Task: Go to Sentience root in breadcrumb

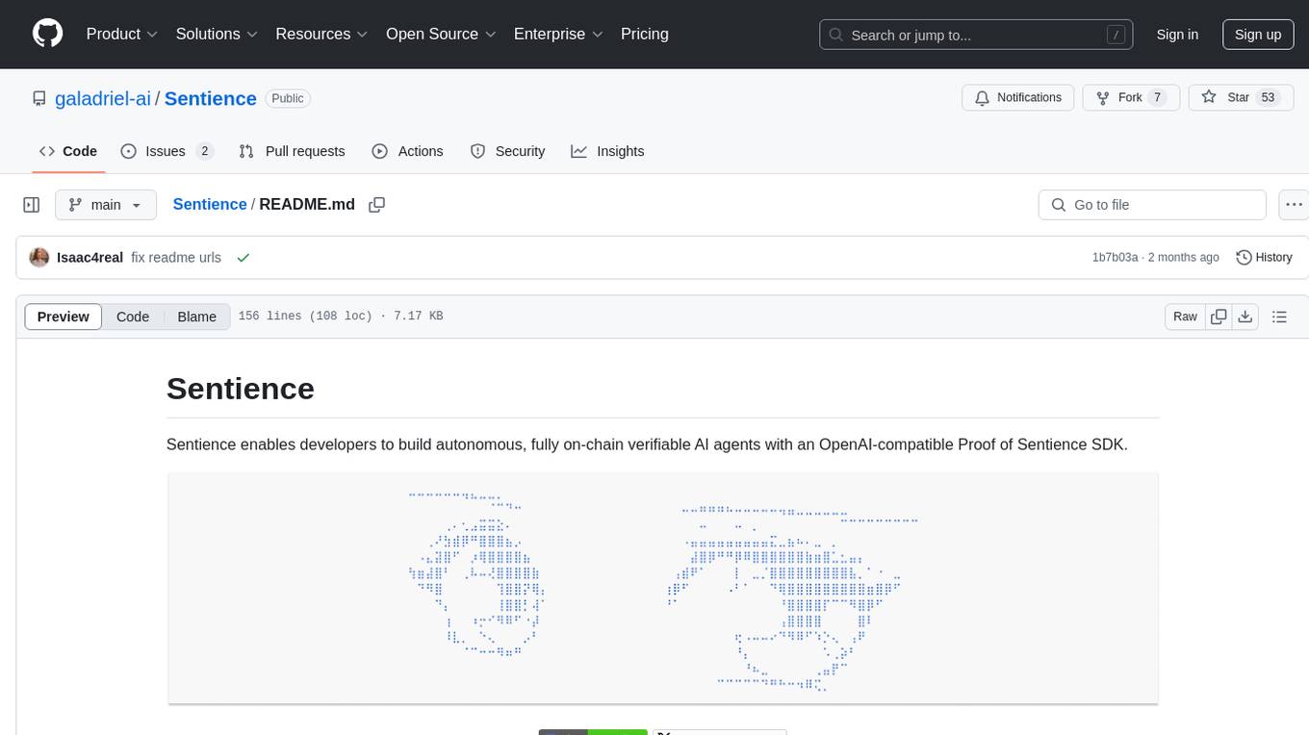Action: (210, 204)
